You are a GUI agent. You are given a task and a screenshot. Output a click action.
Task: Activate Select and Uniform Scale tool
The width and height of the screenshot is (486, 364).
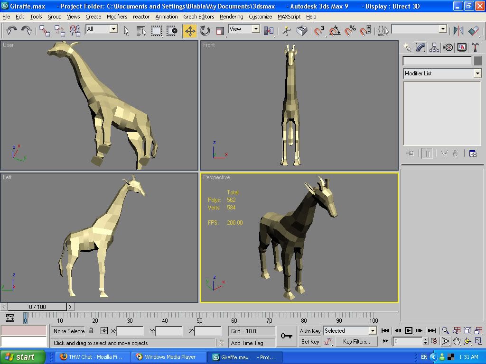(x=220, y=31)
